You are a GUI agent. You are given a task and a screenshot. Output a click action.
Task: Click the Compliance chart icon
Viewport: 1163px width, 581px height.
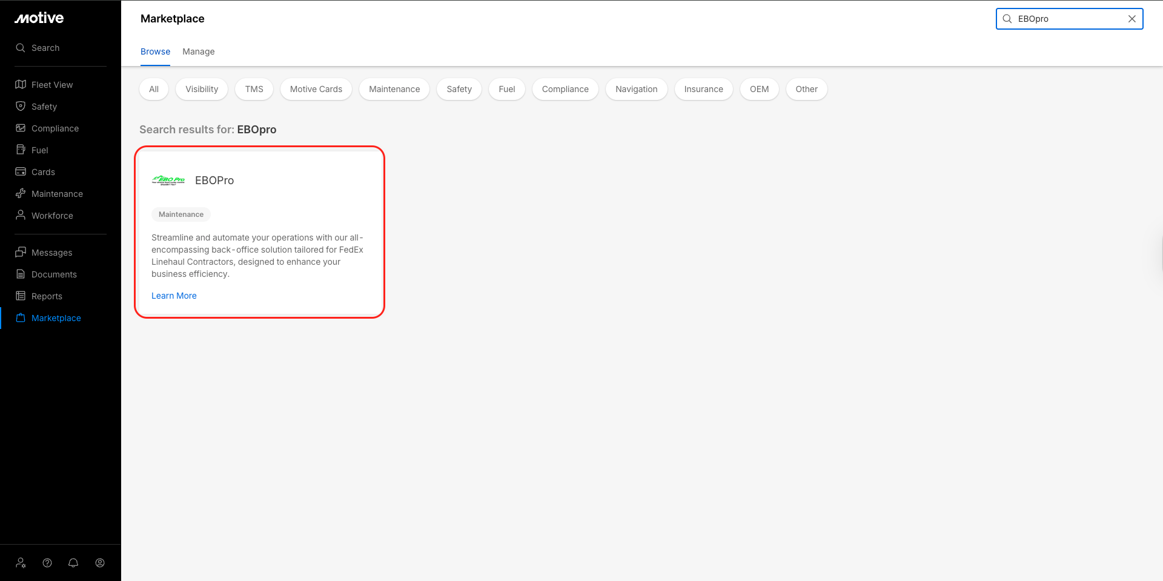[21, 128]
